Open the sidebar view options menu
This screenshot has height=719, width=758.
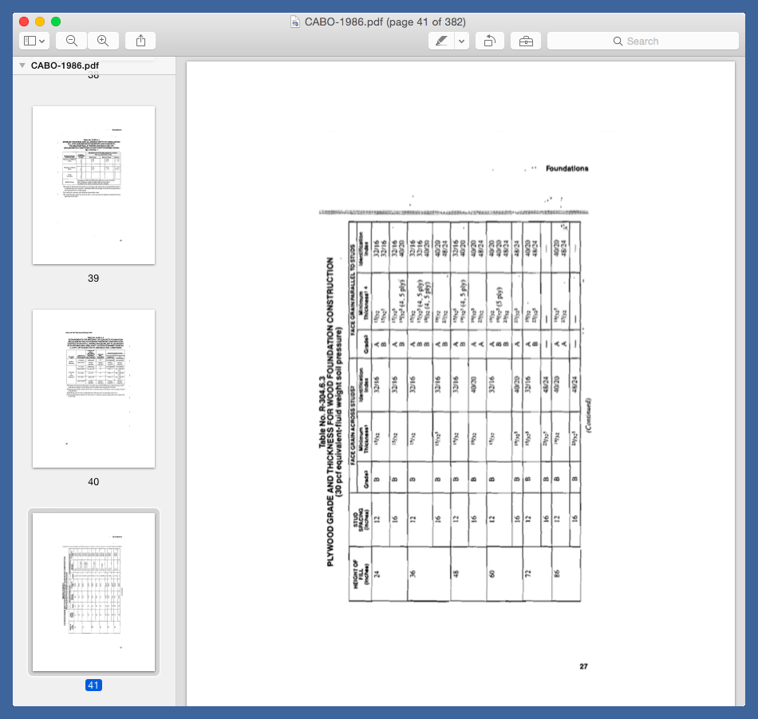coord(34,41)
